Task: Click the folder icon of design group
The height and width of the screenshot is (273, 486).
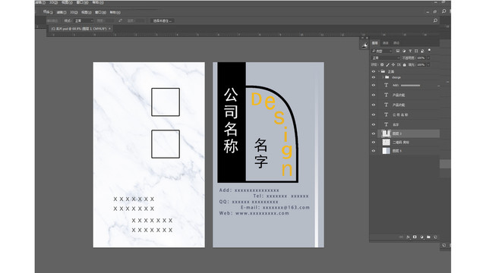Action: (x=387, y=77)
